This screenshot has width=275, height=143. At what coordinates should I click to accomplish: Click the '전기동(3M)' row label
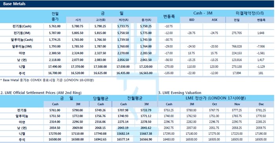(22, 33)
